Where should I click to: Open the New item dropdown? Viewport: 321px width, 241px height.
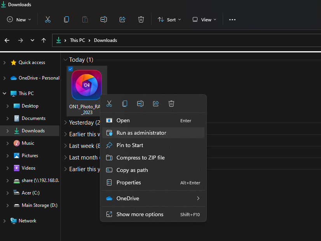pos(19,20)
